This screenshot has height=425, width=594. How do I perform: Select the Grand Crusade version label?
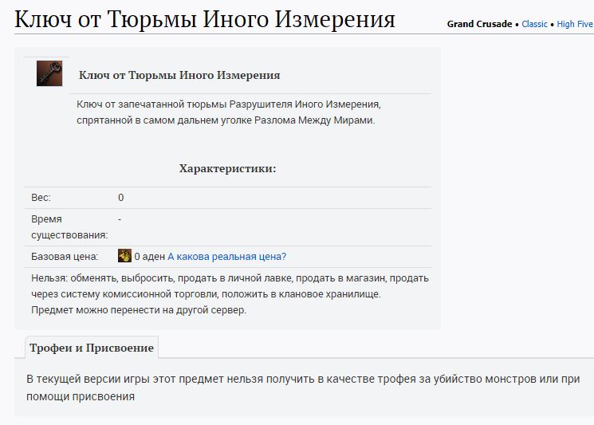pyautogui.click(x=479, y=24)
